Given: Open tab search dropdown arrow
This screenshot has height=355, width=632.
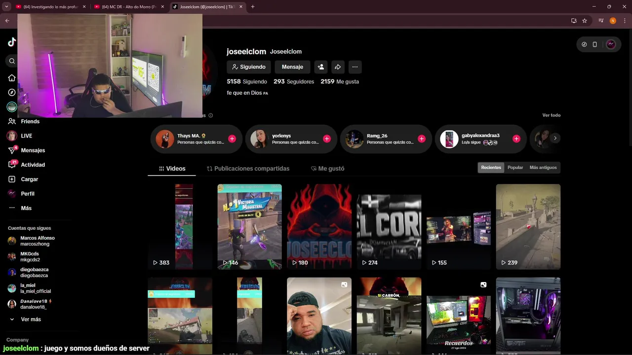Looking at the screenshot, I should pyautogui.click(x=6, y=7).
